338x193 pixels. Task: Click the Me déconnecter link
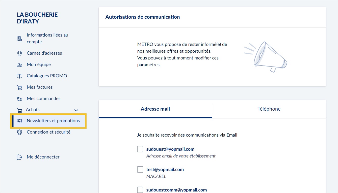tap(43, 157)
